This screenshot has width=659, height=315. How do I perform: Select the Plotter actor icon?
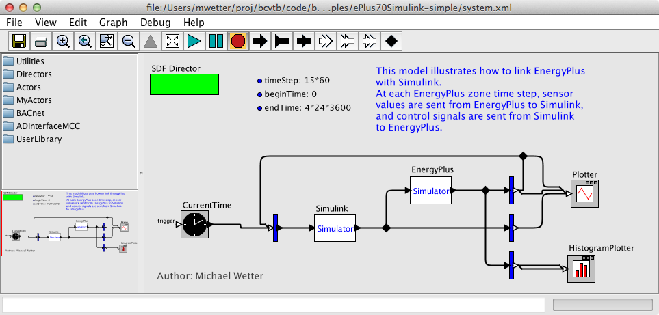[x=584, y=194]
